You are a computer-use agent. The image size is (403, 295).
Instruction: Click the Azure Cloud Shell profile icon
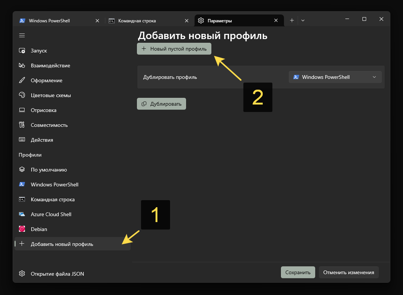22,214
